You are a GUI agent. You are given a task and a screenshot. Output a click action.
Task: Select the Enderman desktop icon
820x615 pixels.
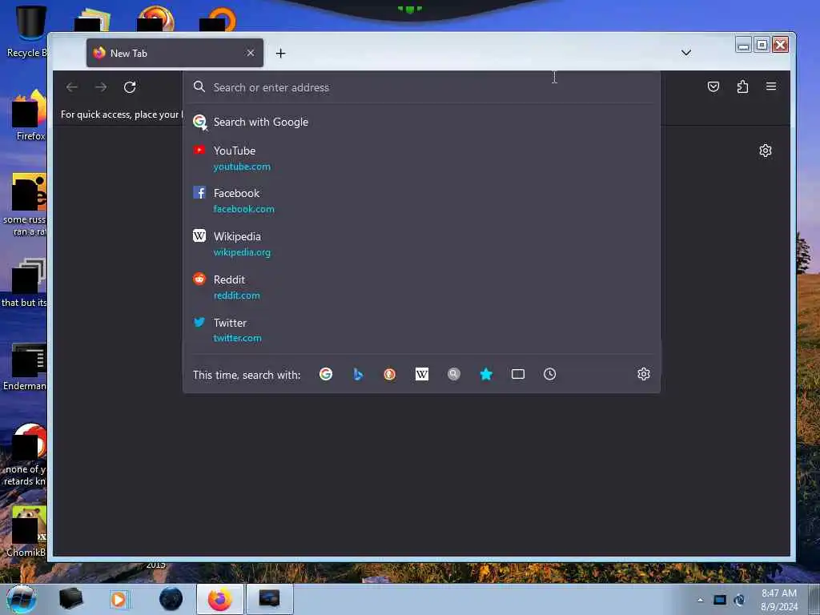[25, 368]
